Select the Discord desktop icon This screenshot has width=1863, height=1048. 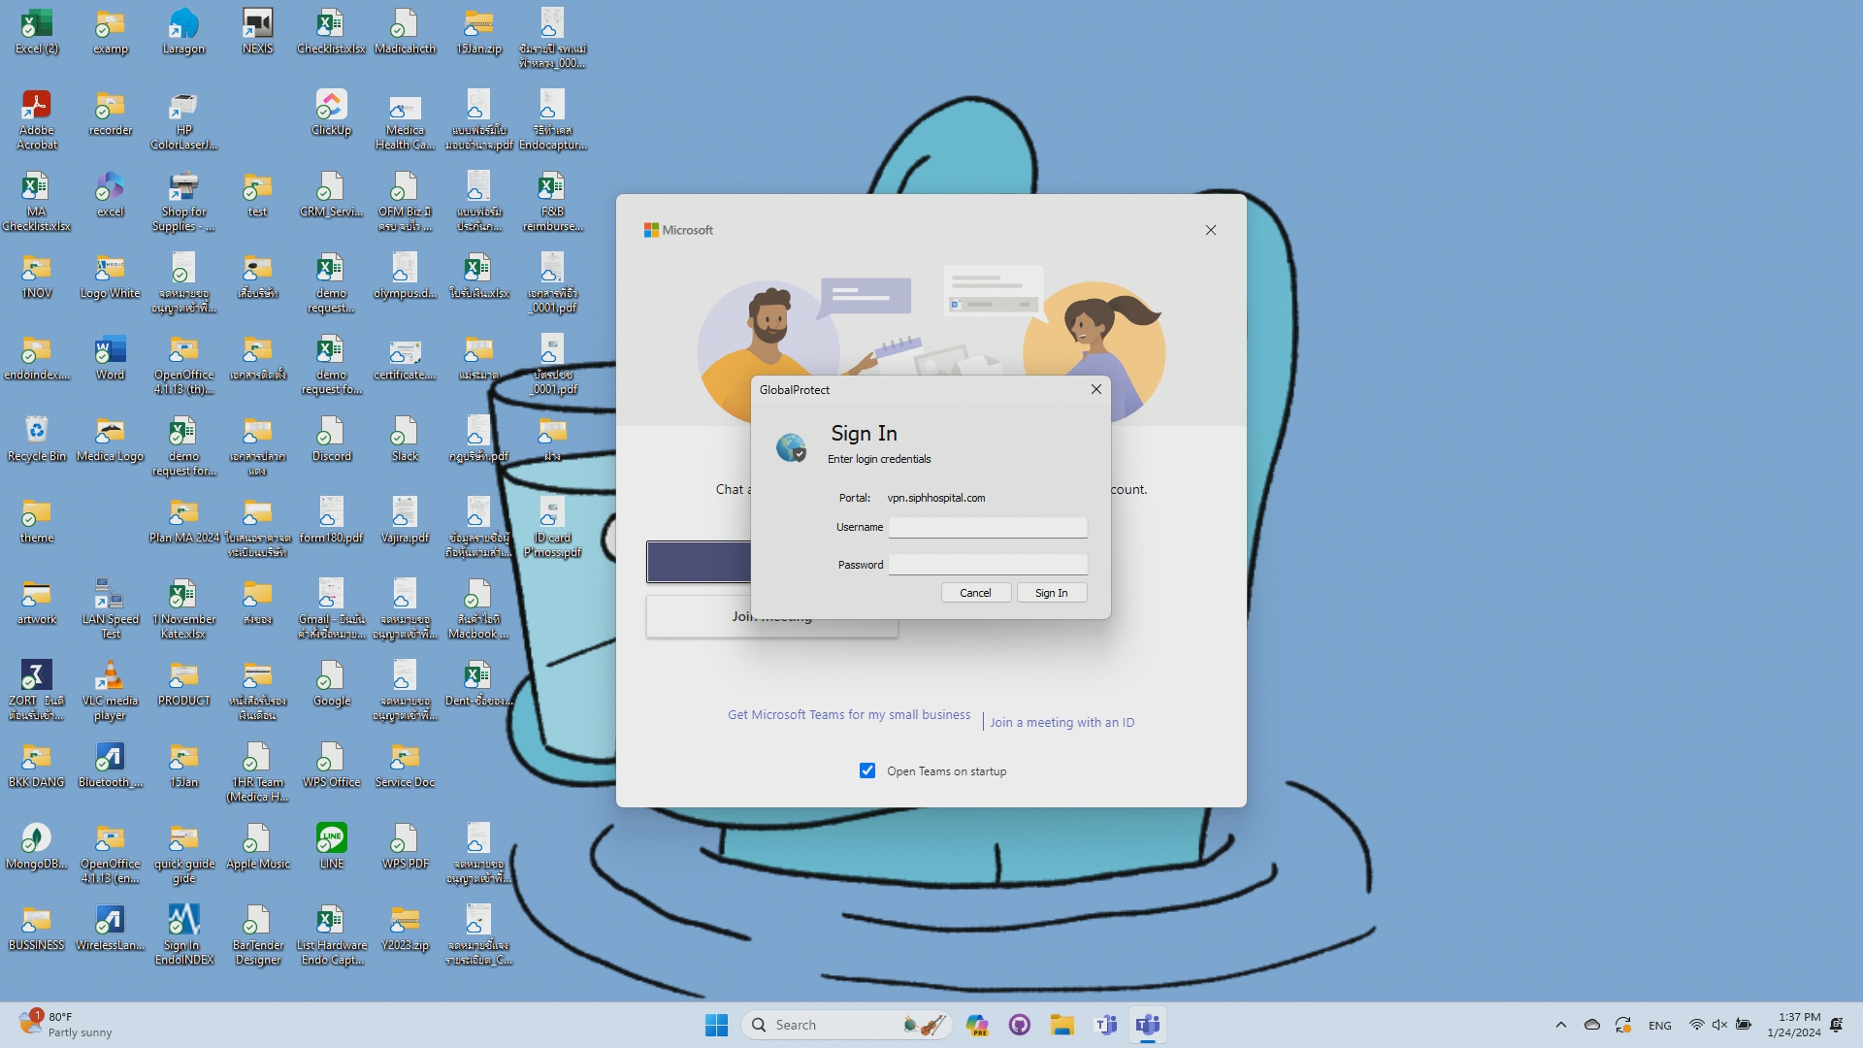331,440
